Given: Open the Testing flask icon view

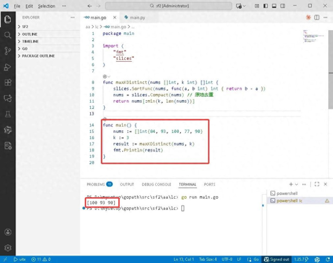Looking at the screenshot, I should pyautogui.click(x=7, y=114).
